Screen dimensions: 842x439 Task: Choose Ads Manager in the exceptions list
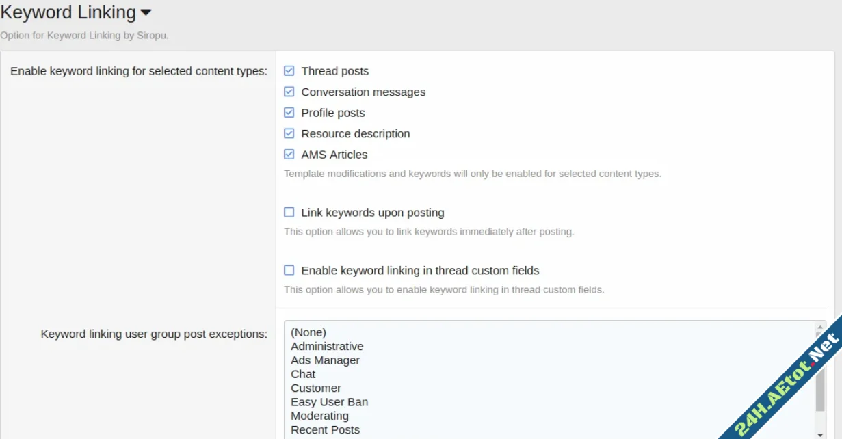325,360
